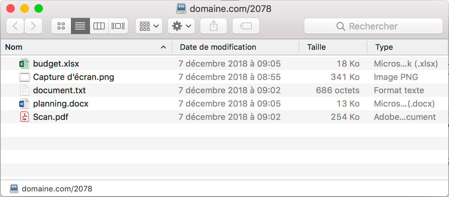Click the Share toolbar button
The image size is (449, 197).
click(x=214, y=26)
